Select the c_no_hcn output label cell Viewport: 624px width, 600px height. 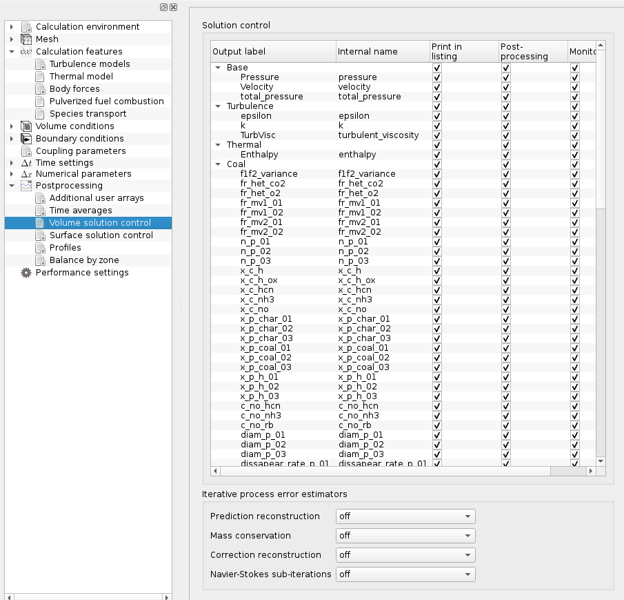[x=260, y=406]
